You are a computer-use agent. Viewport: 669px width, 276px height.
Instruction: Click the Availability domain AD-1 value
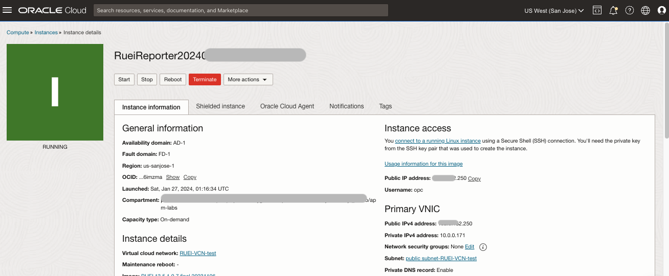pyautogui.click(x=179, y=143)
